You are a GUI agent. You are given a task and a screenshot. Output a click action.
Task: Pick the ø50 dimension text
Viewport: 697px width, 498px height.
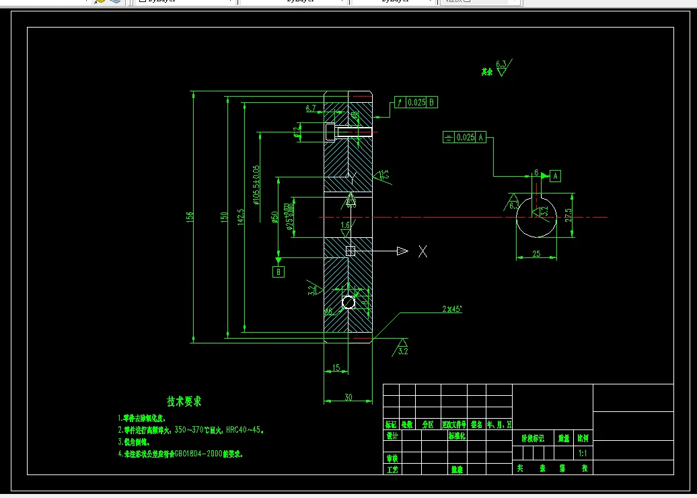click(x=274, y=217)
